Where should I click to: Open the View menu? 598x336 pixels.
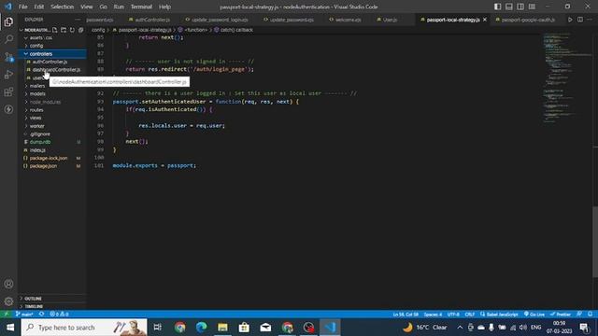pyautogui.click(x=87, y=7)
